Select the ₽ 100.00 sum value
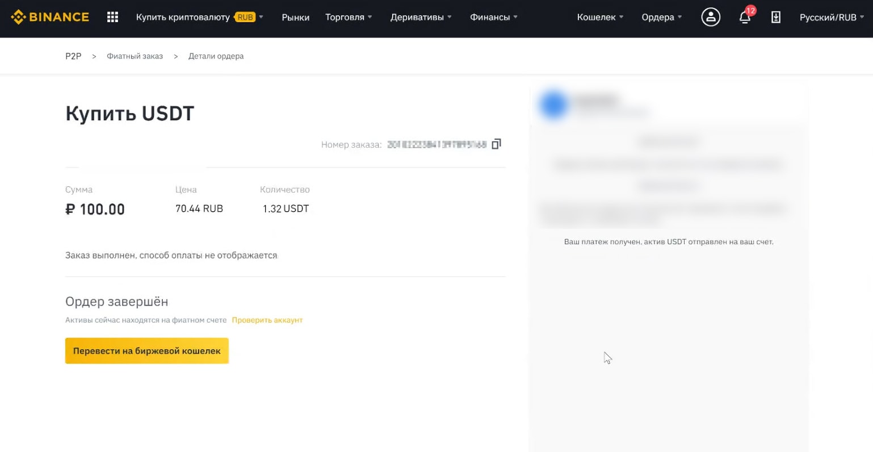 tap(95, 209)
